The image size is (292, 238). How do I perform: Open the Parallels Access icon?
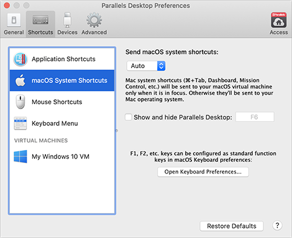tap(279, 20)
